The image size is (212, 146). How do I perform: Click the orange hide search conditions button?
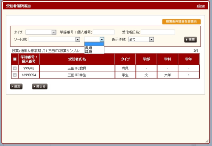click(181, 21)
